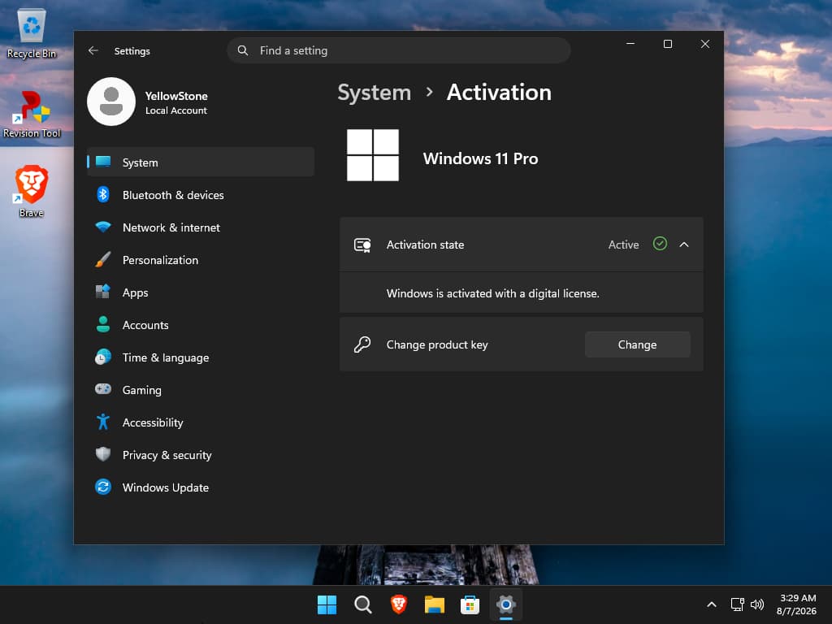
Task: Open Privacy & security settings
Action: point(201,454)
